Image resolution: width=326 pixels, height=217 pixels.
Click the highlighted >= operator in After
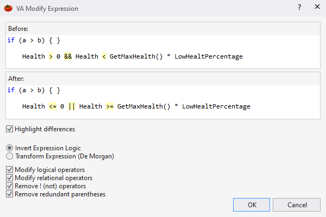[x=109, y=106]
